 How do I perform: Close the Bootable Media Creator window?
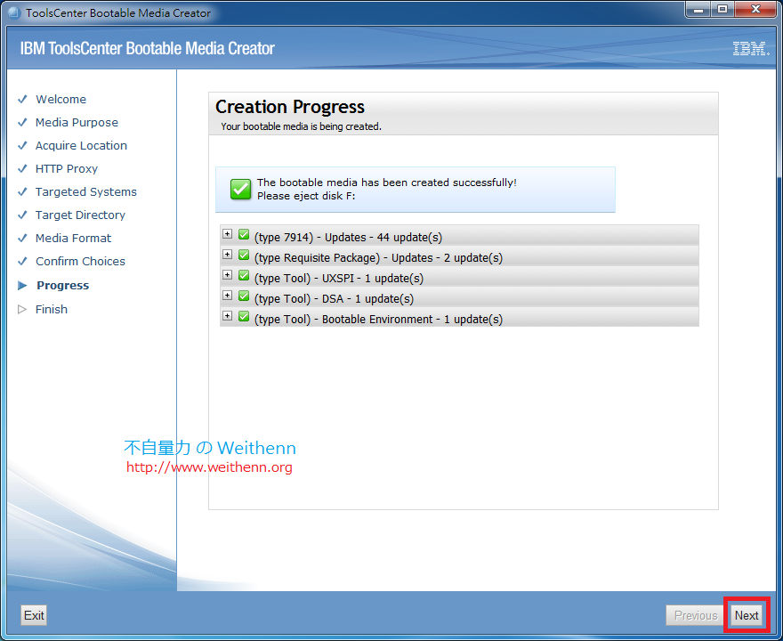pos(755,9)
